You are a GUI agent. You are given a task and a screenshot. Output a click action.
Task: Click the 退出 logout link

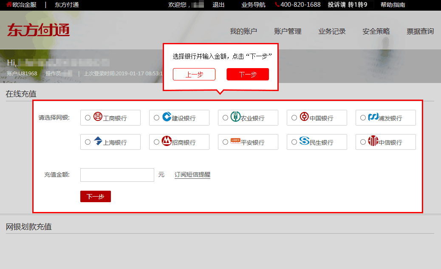click(x=218, y=5)
